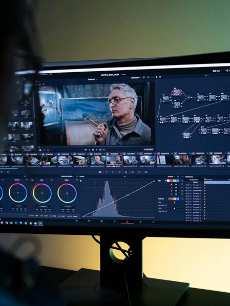
Task: Jump to first frame of clip
Action: click(86, 150)
